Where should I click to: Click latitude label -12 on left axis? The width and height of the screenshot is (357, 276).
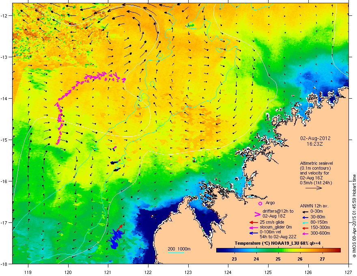tap(4, 16)
